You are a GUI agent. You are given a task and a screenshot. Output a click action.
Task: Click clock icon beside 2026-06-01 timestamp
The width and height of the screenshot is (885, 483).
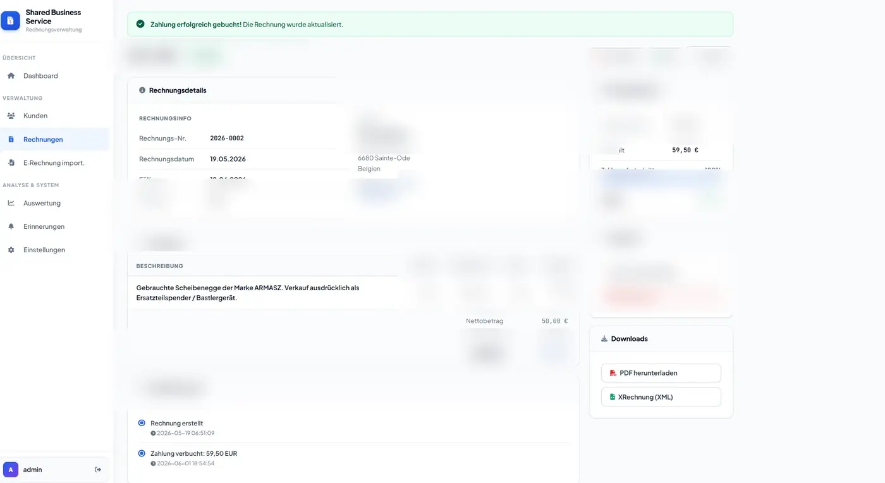click(153, 463)
